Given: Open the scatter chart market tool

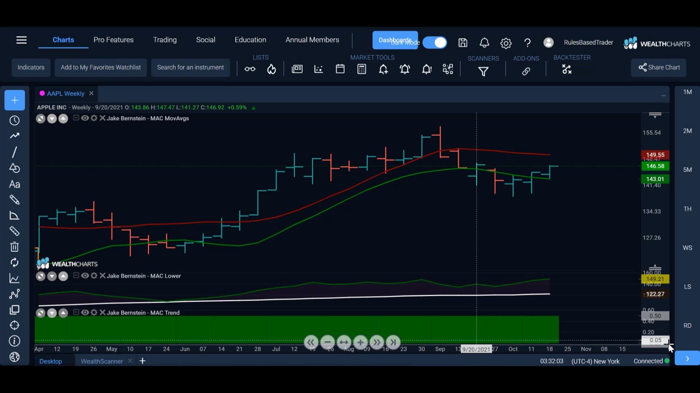Looking at the screenshot, I should 319,69.
